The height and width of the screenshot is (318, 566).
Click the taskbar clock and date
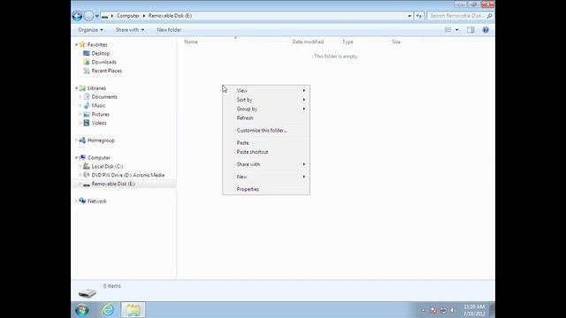point(474,310)
